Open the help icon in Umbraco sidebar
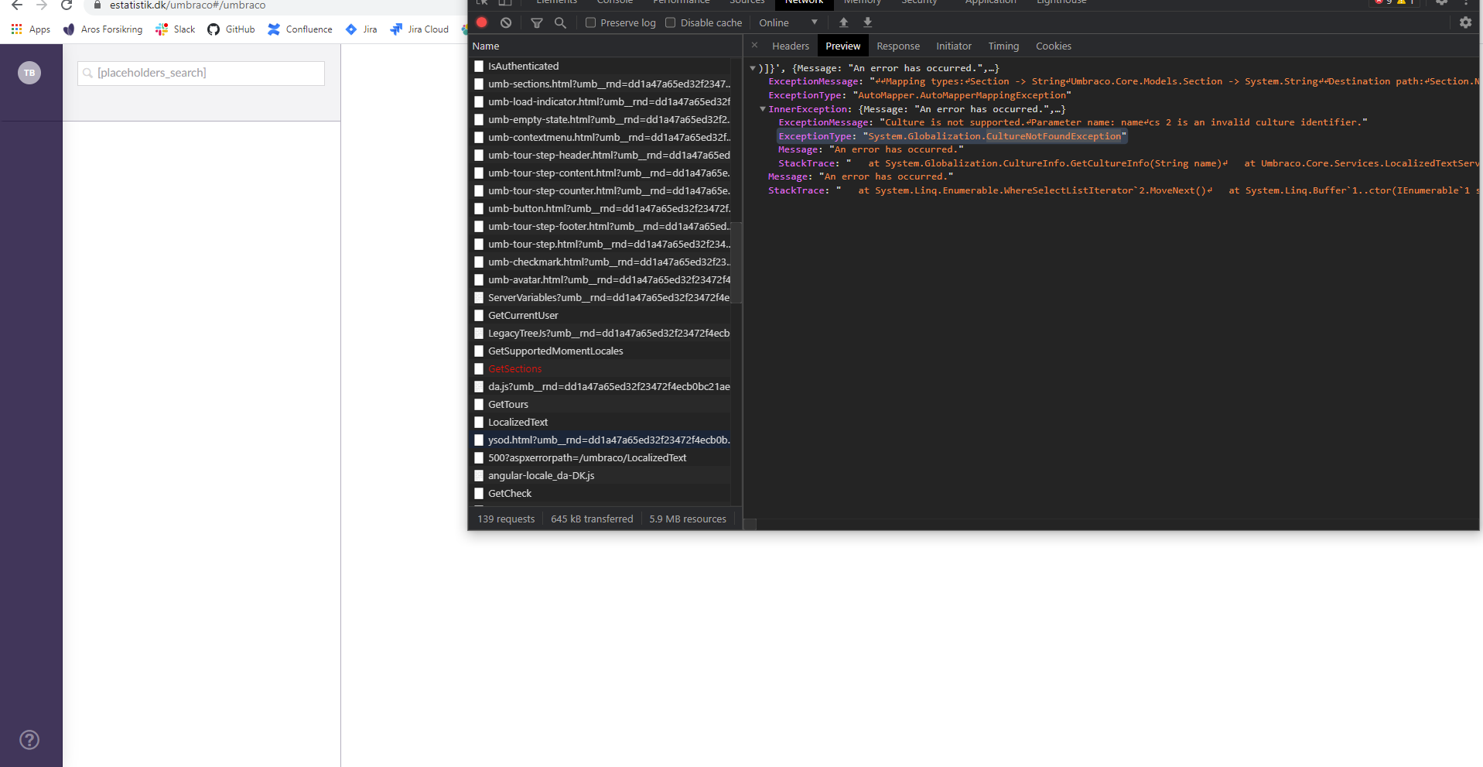The height and width of the screenshot is (767, 1483). [29, 740]
